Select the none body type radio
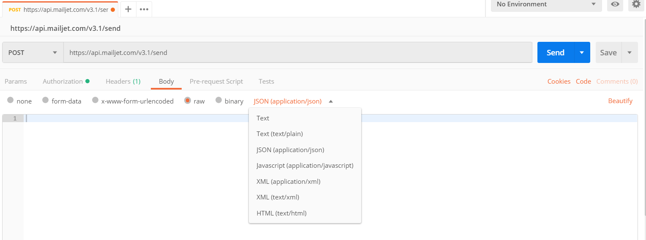This screenshot has width=646, height=240. pyautogui.click(x=11, y=101)
